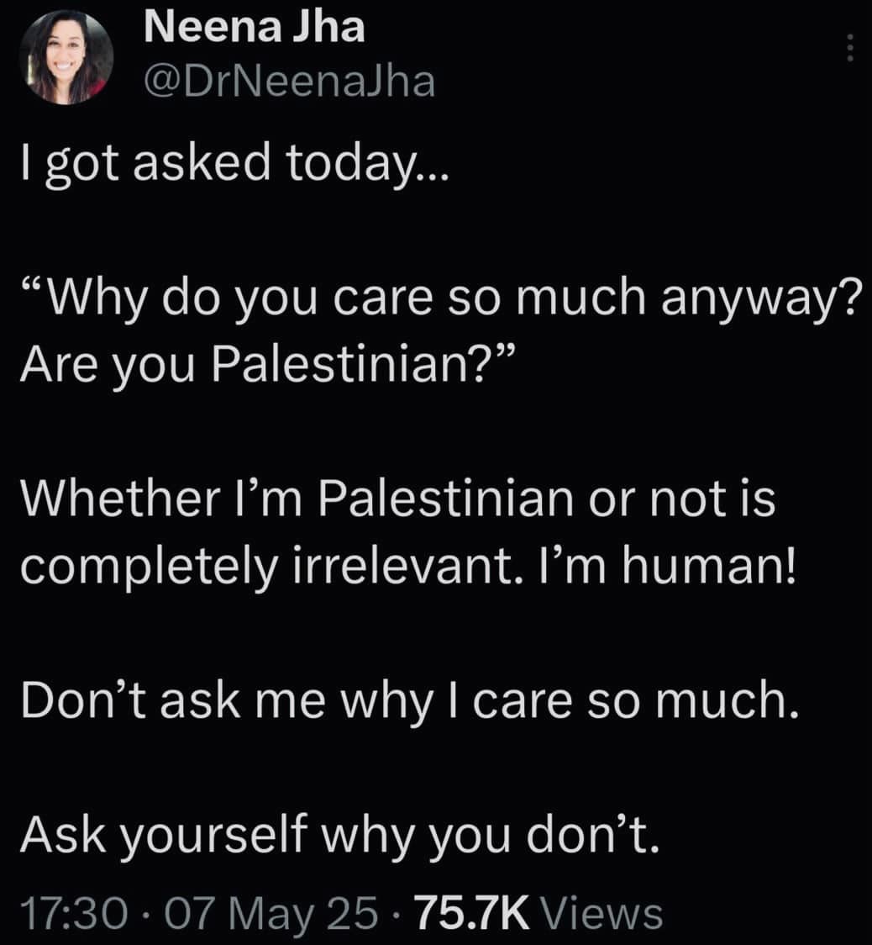Image resolution: width=872 pixels, height=945 pixels.
Task: Click the 17:30 timestamp
Action: click(x=75, y=913)
